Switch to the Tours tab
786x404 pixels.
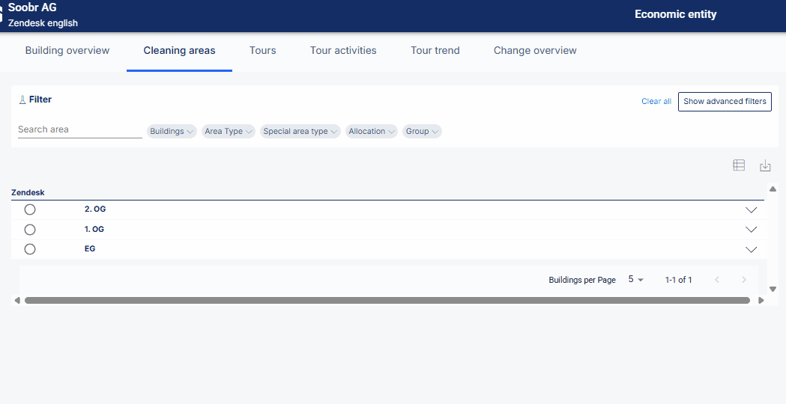point(263,51)
